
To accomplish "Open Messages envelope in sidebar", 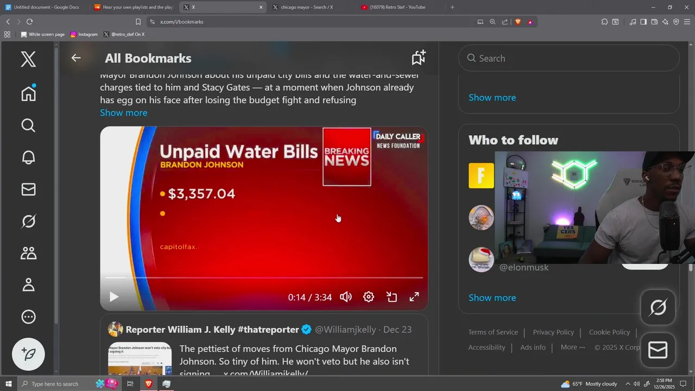I will 28,189.
